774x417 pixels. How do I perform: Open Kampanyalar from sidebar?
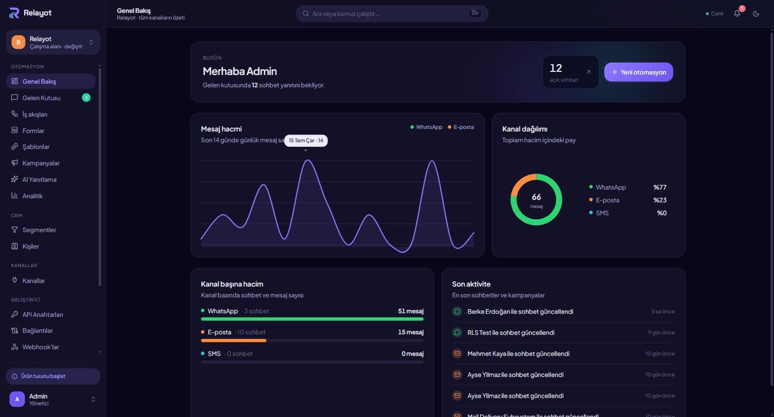pyautogui.click(x=51, y=163)
